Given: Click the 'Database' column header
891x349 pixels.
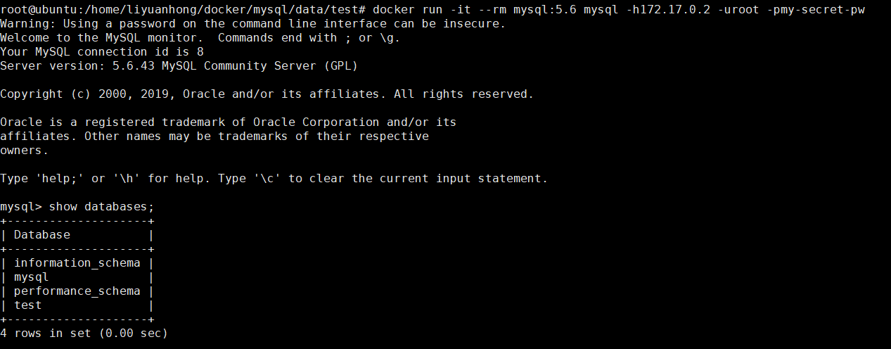Looking at the screenshot, I should (x=42, y=235).
